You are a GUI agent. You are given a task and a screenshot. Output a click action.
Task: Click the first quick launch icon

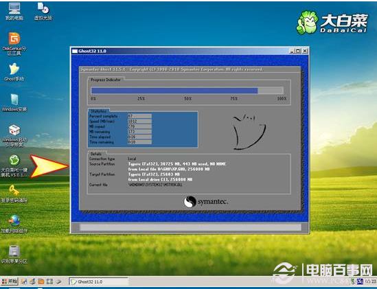point(24,281)
